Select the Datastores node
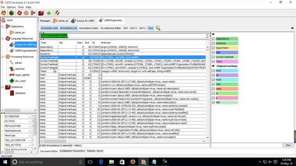This screenshot has height=166, width=296. (x=17, y=87)
